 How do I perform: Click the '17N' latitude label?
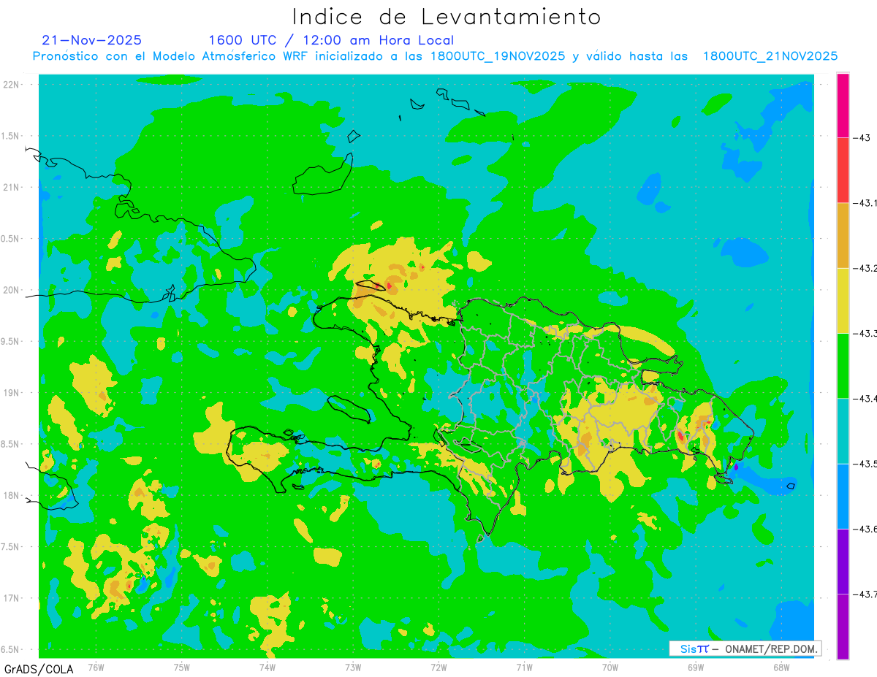tap(12, 598)
